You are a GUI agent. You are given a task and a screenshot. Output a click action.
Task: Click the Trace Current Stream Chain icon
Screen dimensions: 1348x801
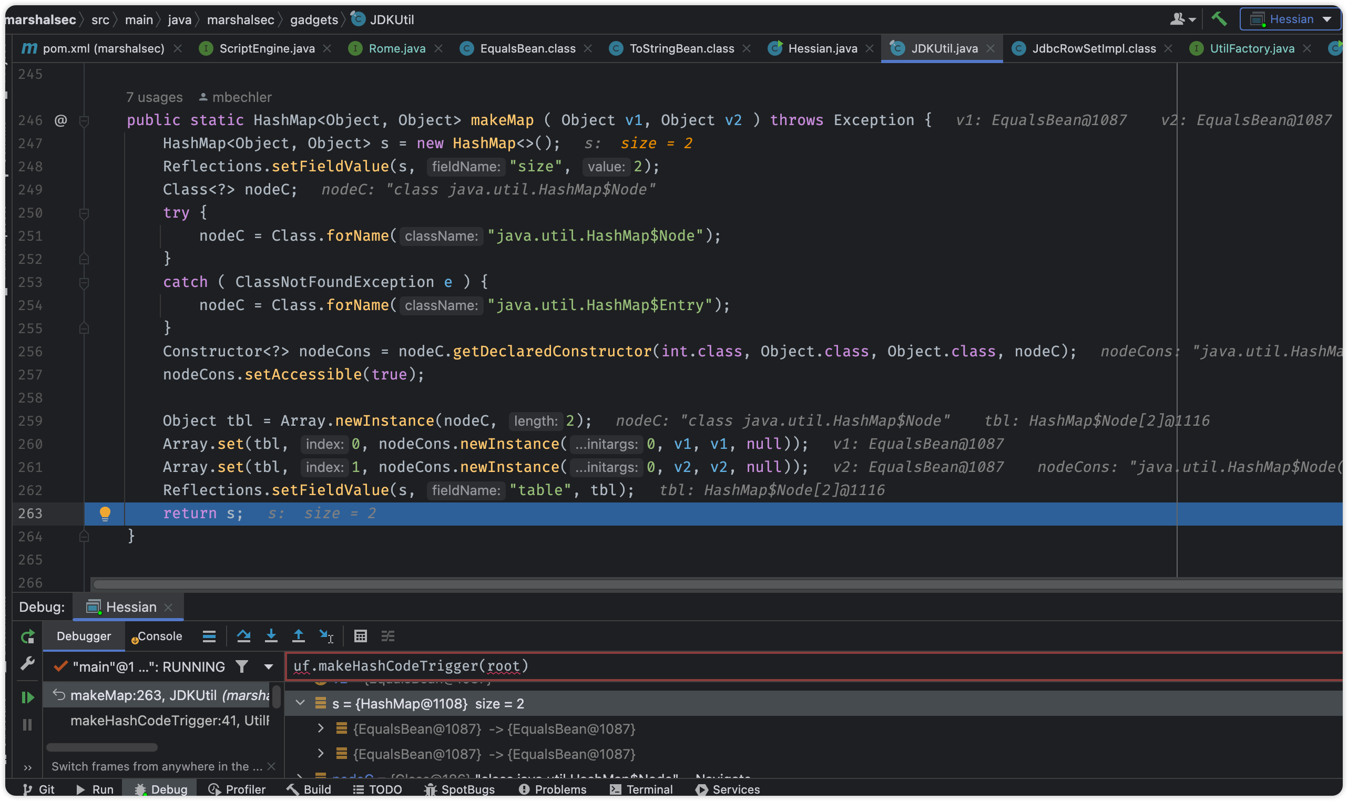(388, 636)
